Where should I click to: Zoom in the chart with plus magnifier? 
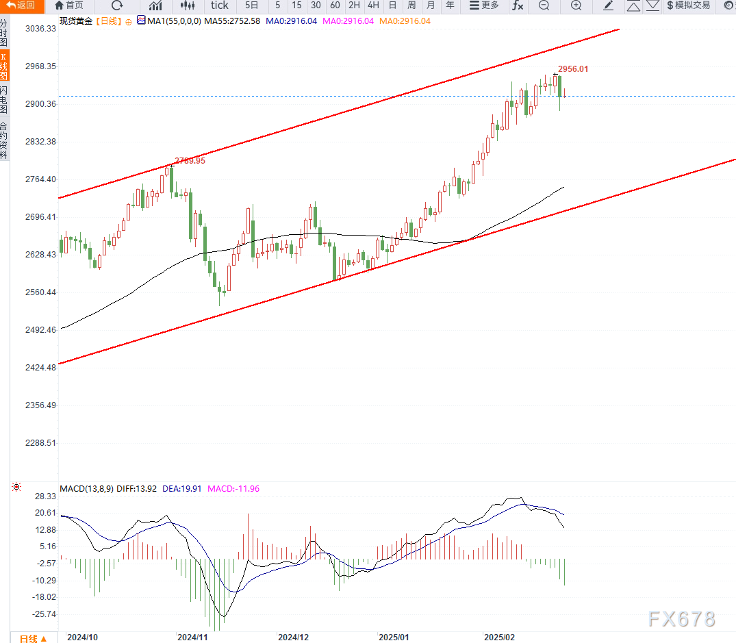576,5
